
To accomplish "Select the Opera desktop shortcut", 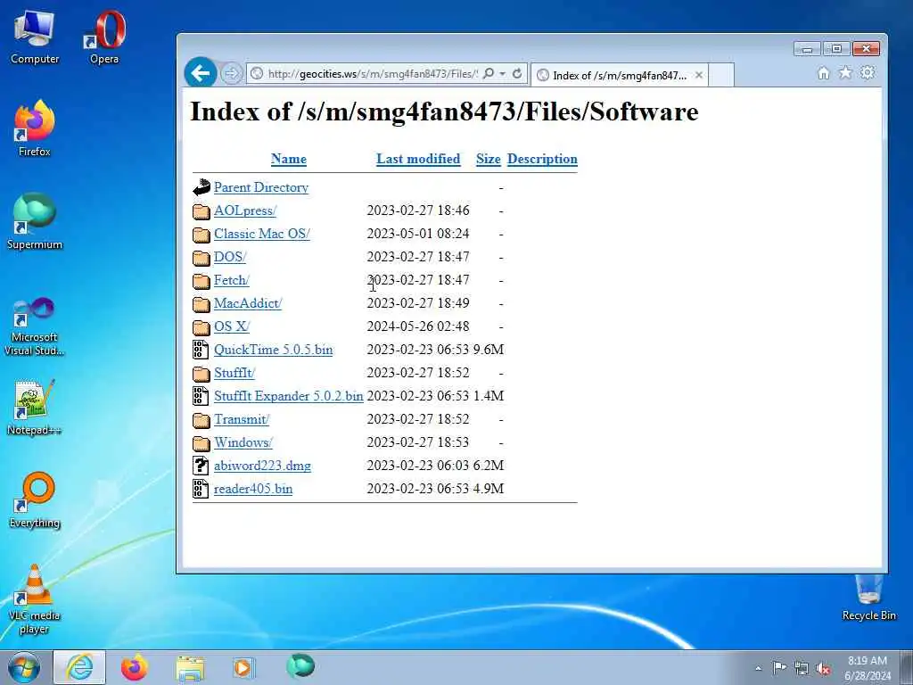I will (x=105, y=37).
